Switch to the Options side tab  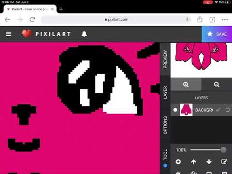pos(165,125)
